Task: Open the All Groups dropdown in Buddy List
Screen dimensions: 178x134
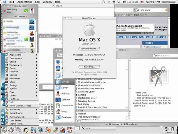Action: [x=21, y=16]
